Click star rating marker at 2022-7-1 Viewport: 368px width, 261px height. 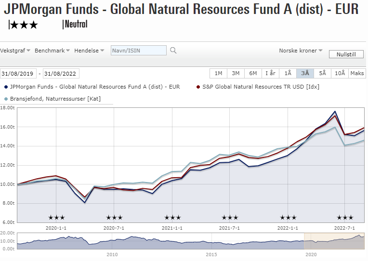pos(345,218)
